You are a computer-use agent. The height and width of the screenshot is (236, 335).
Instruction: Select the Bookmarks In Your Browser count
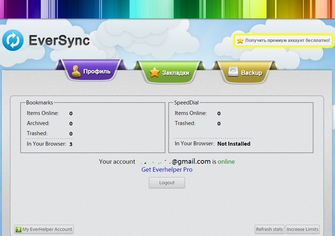coord(71,144)
